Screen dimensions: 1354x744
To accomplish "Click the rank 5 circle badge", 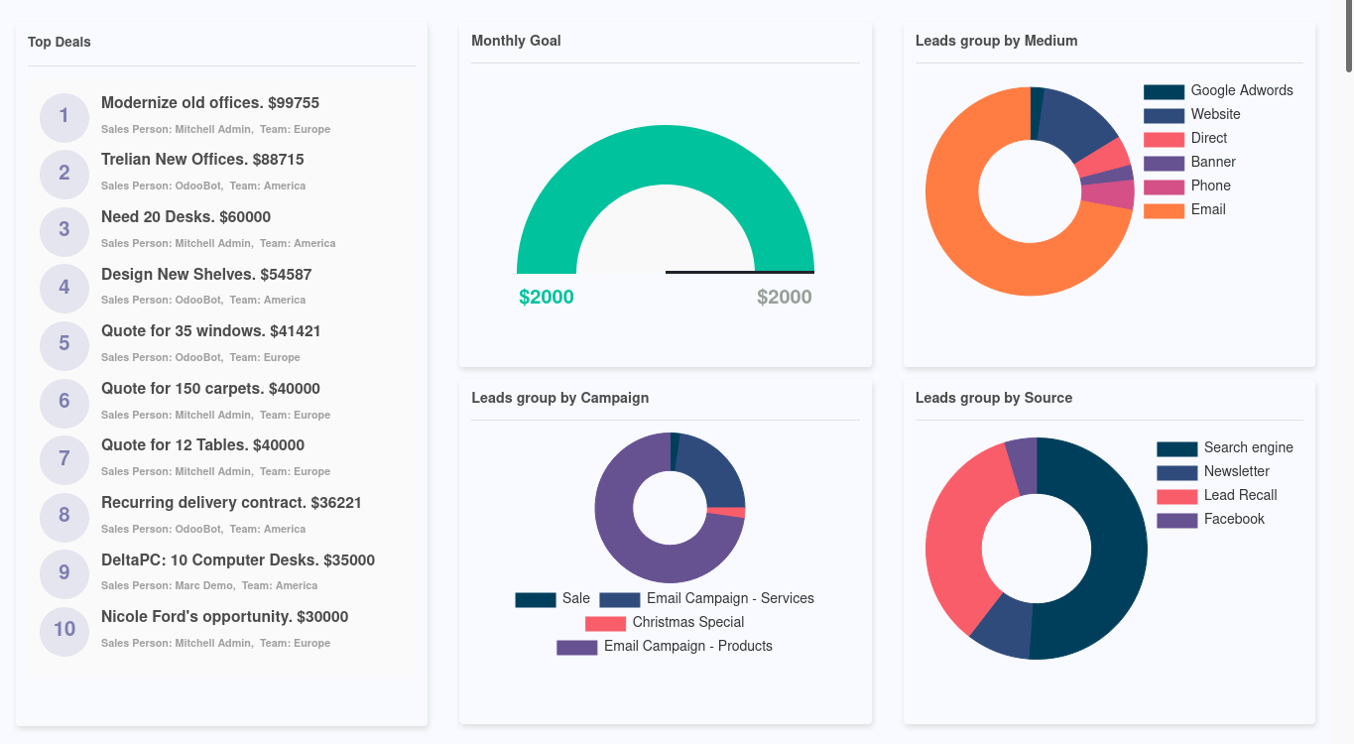I will point(64,345).
